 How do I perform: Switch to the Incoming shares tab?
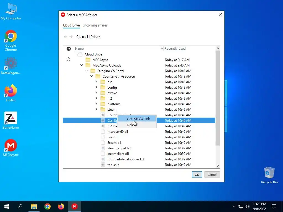click(95, 25)
